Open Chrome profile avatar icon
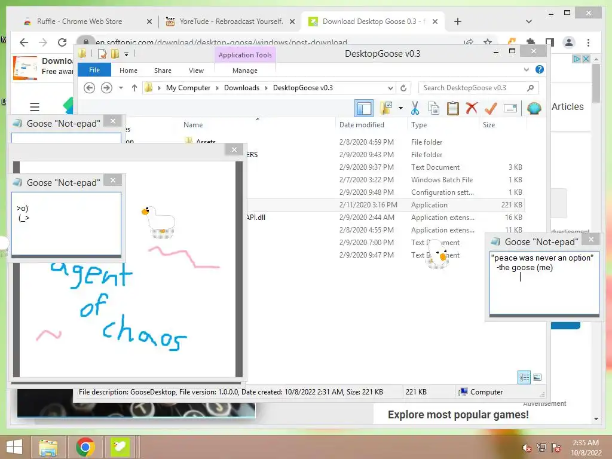Screen dimensions: 612x459 pos(569,42)
